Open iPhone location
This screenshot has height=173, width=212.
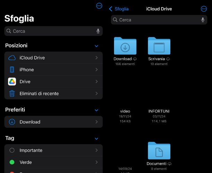point(54,70)
